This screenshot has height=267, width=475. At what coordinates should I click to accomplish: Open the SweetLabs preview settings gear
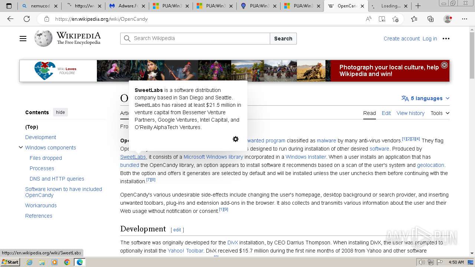click(x=236, y=139)
